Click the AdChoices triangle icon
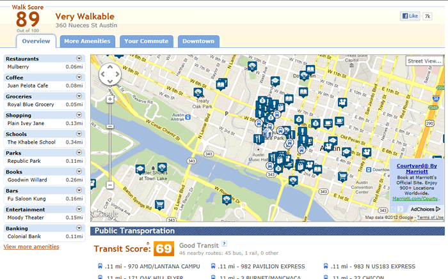This screenshot has height=279, width=448. pyautogui.click(x=438, y=209)
